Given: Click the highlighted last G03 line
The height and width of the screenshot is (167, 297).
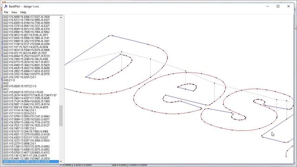Looking at the screenshot, I should click(x=31, y=161).
